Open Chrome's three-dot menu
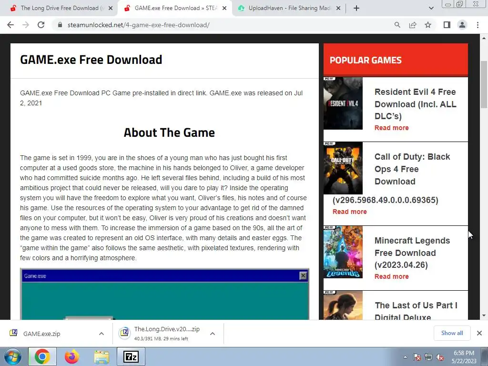This screenshot has height=366, width=488. click(x=478, y=25)
